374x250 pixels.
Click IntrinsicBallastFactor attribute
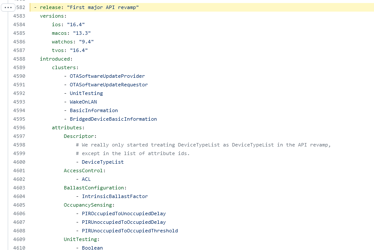[x=115, y=196]
